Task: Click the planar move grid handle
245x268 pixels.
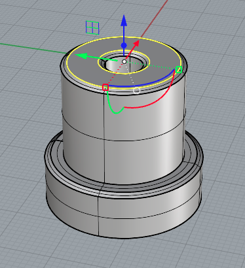Action: pyautogui.click(x=92, y=27)
